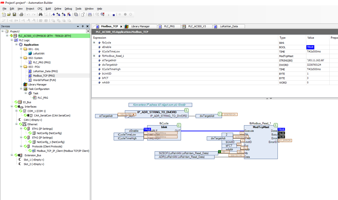338x200 pixels.
Task: Save the project with the floppy disk icon
Action: click(x=14, y=14)
